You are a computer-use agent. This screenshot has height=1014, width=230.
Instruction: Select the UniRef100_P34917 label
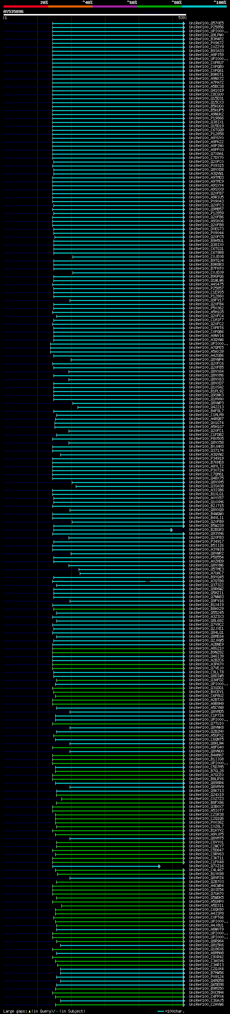tap(206, 542)
